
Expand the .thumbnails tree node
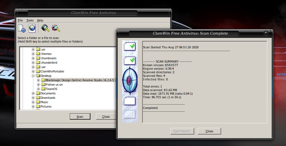click(x=33, y=58)
